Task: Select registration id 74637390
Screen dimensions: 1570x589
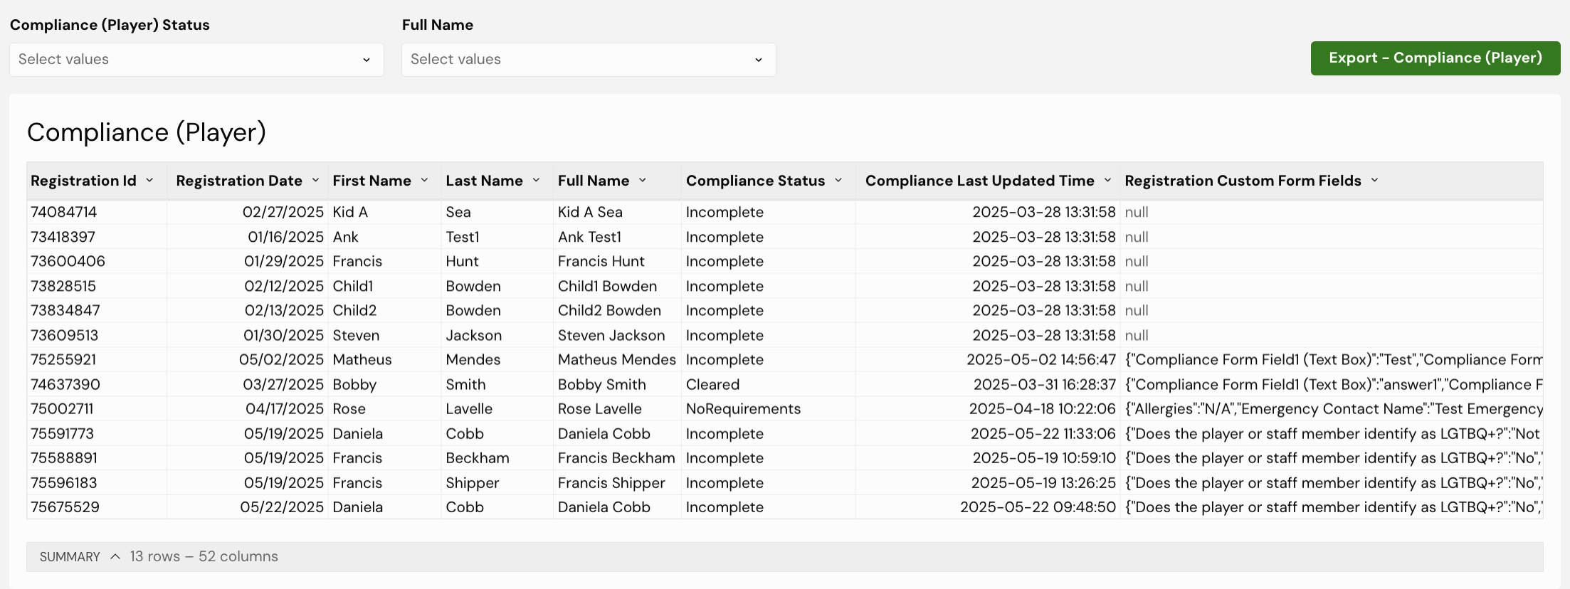Action: pos(65,385)
